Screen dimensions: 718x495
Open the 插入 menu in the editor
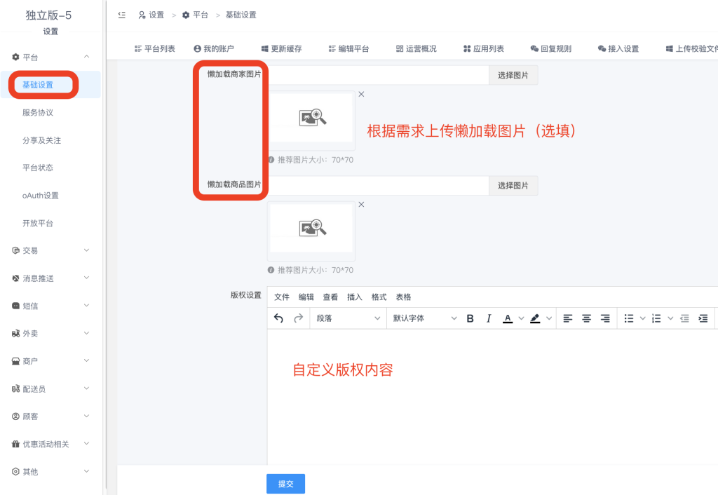355,297
